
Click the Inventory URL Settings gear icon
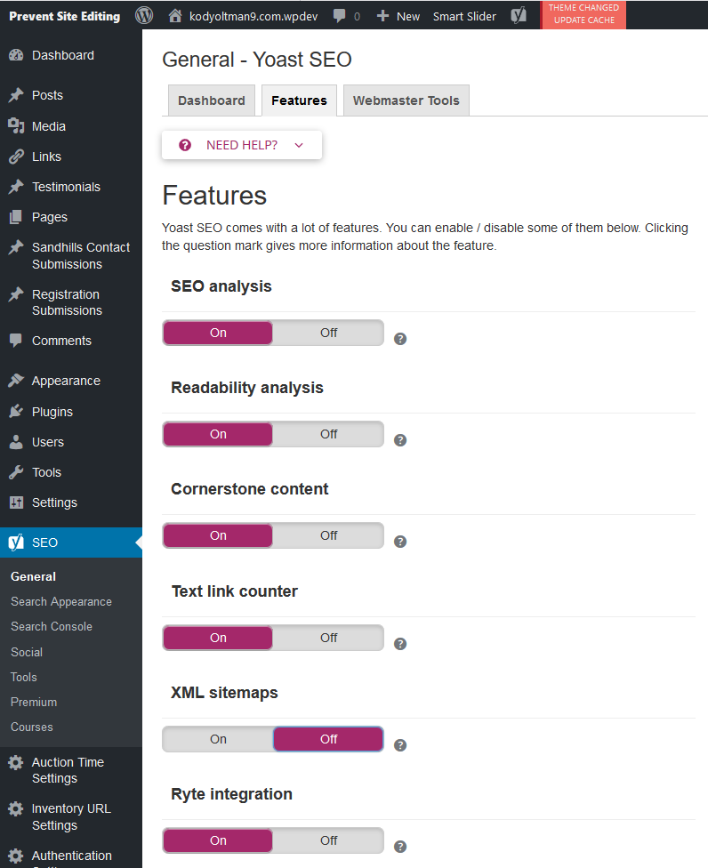(15, 808)
